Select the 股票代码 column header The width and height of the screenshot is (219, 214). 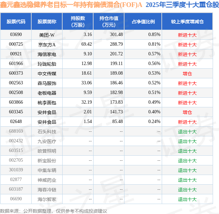pyautogui.click(x=16, y=22)
